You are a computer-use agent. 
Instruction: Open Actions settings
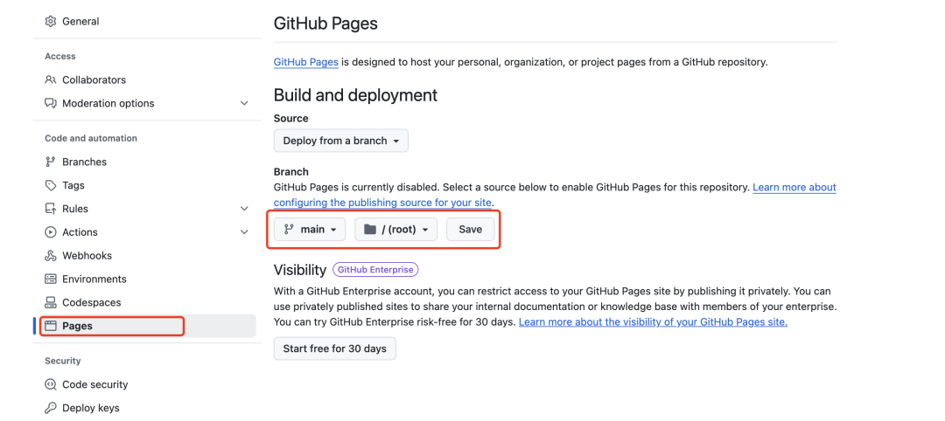pos(80,232)
